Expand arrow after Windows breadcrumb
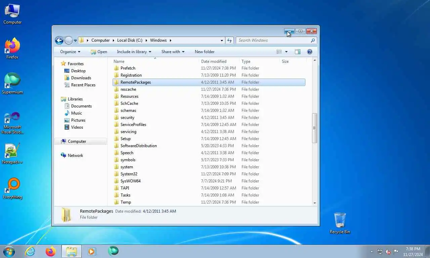The height and width of the screenshot is (258, 430). click(171, 40)
